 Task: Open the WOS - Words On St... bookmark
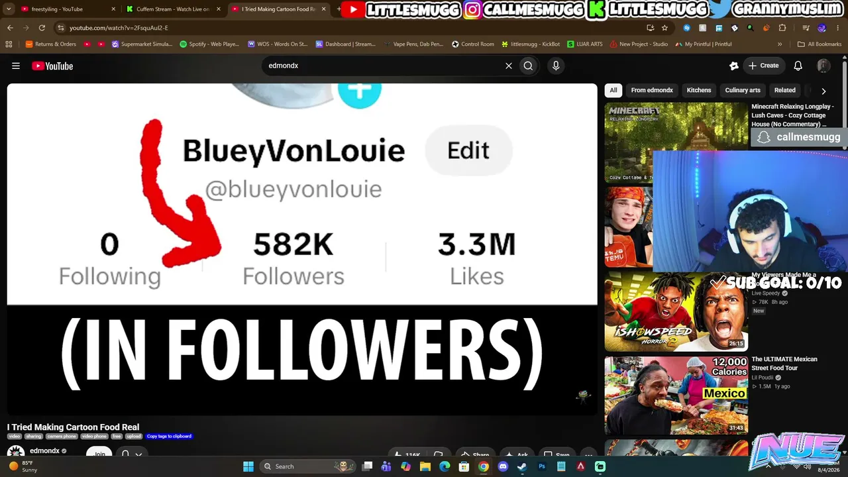[x=278, y=44]
